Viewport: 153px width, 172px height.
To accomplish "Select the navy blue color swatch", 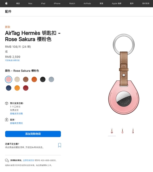I will coord(8,88).
